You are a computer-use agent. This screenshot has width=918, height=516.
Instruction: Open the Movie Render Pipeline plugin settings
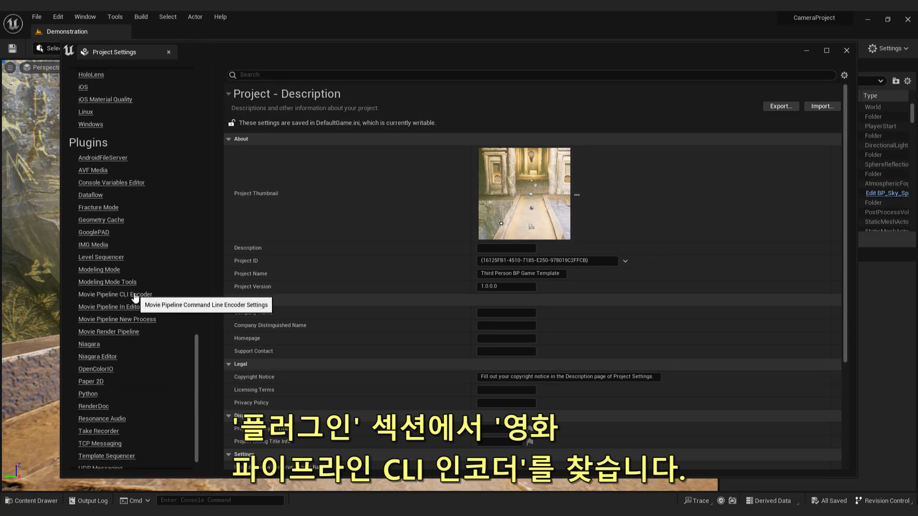click(x=109, y=332)
